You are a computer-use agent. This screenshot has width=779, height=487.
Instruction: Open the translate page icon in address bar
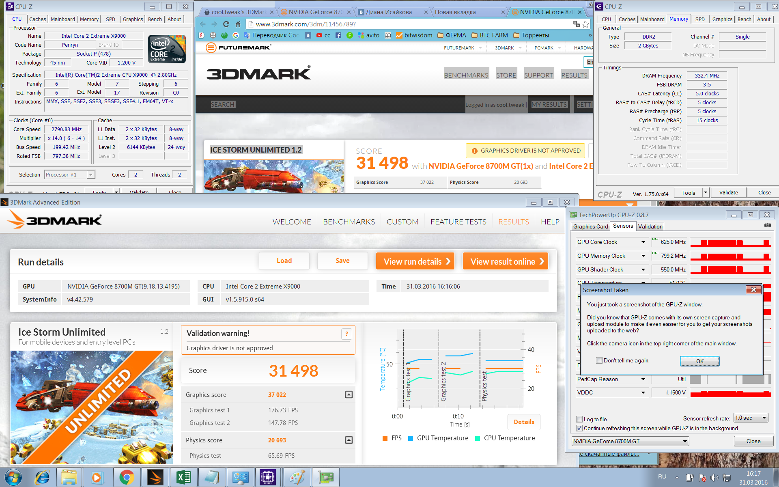click(576, 24)
